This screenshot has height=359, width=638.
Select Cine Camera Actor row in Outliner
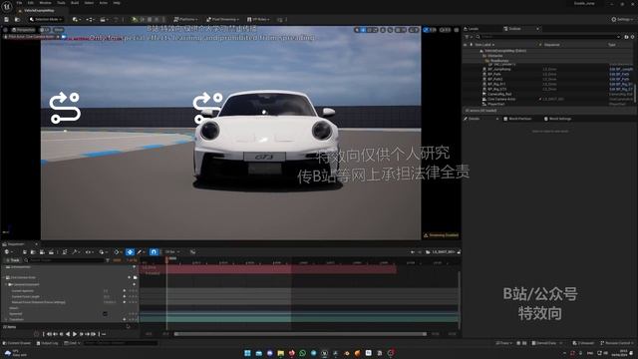point(549,99)
